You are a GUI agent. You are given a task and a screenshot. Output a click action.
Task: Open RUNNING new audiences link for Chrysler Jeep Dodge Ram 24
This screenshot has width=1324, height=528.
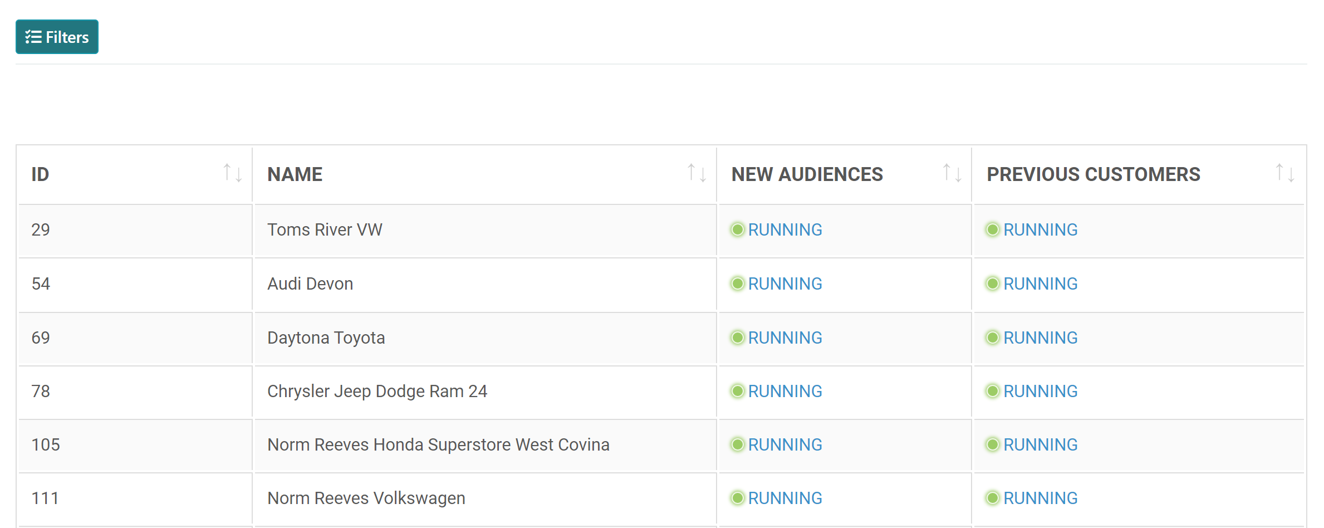click(784, 391)
